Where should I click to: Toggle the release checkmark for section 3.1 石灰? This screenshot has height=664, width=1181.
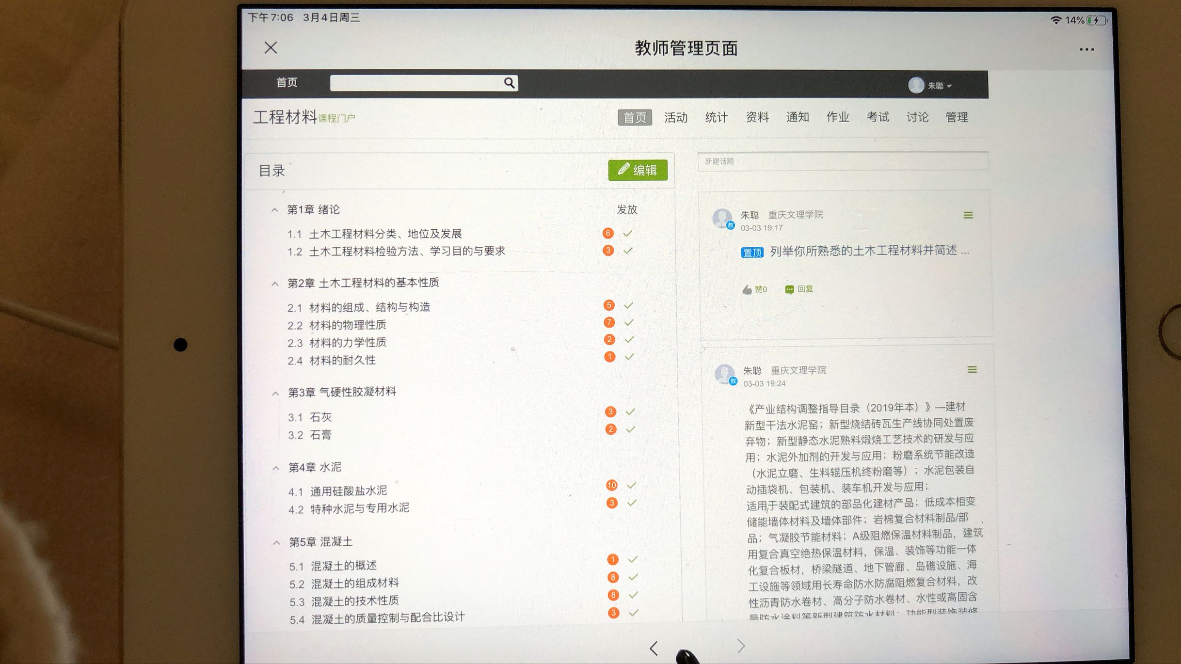coord(630,412)
